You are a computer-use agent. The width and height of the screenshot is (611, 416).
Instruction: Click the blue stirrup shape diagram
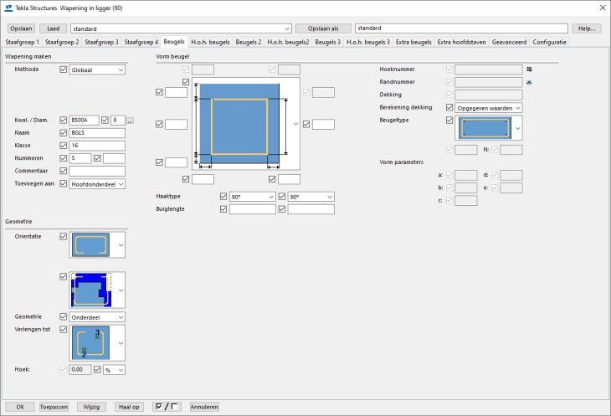click(239, 123)
